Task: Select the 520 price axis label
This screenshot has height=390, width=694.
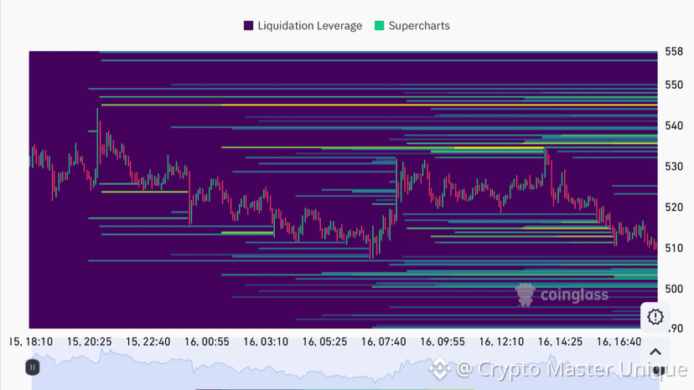Action: 674,208
